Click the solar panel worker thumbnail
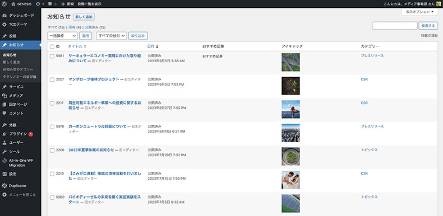 290,109
